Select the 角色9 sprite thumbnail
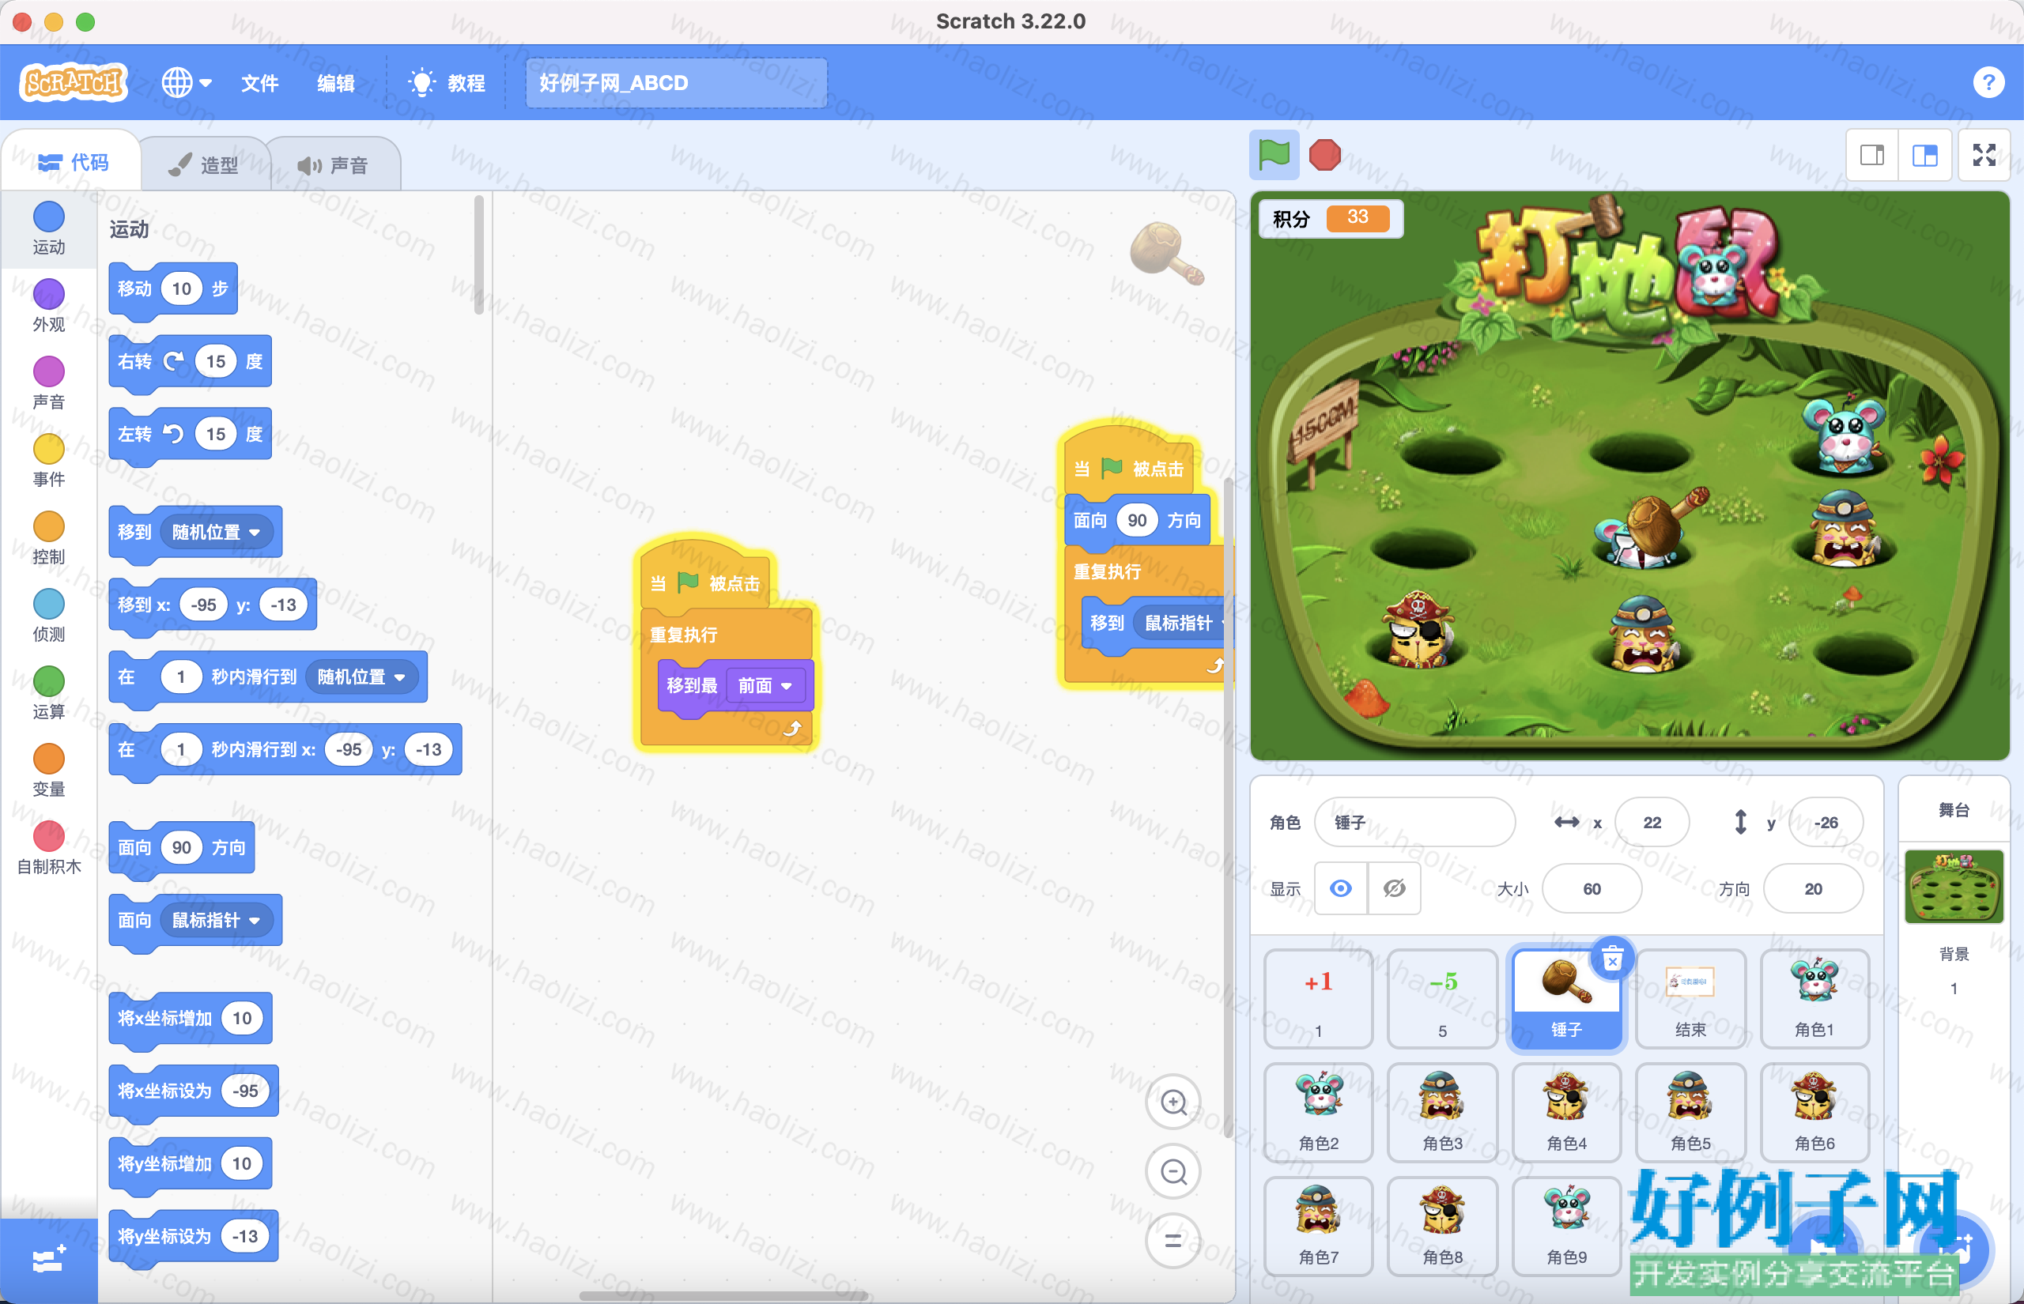 (1566, 1226)
